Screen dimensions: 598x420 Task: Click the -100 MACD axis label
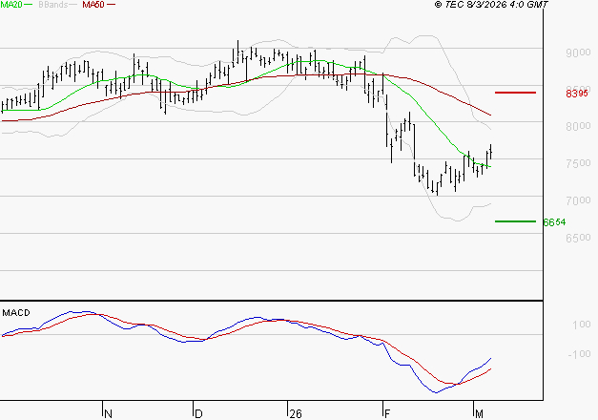(x=579, y=354)
